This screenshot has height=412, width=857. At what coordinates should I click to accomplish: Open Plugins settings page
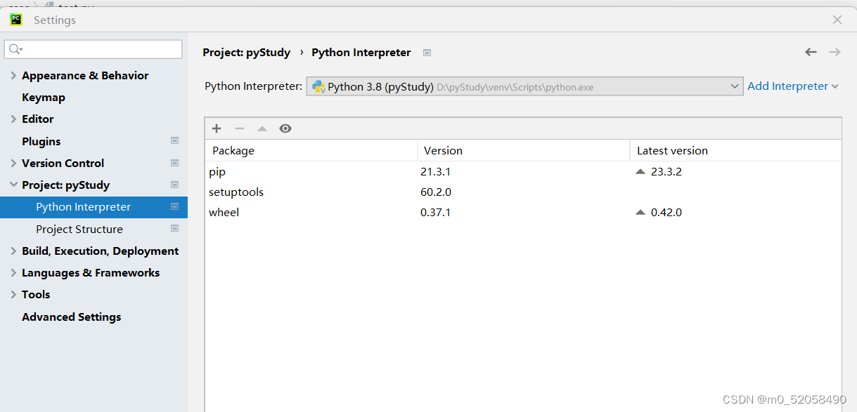41,141
